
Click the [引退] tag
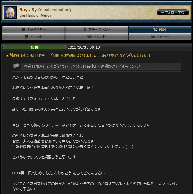pyautogui.click(x=39, y=66)
